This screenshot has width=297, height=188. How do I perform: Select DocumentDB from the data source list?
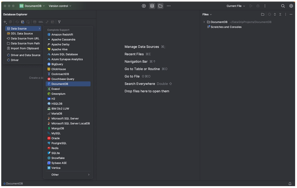[x=62, y=84]
